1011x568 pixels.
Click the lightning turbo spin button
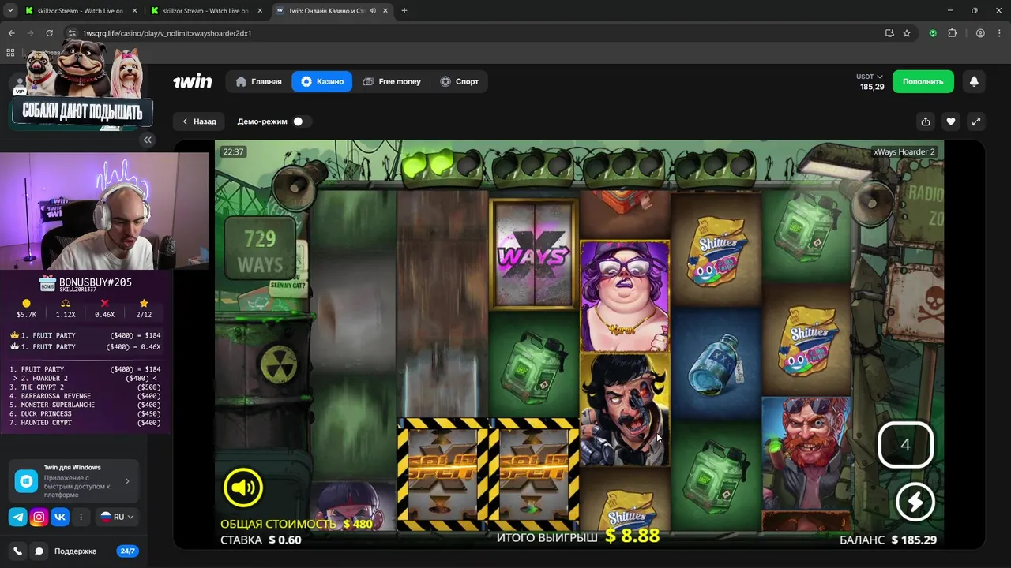(x=915, y=501)
